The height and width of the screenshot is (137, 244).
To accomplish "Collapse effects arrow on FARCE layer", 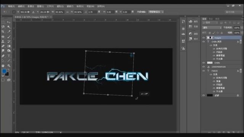I will click(x=241, y=71).
